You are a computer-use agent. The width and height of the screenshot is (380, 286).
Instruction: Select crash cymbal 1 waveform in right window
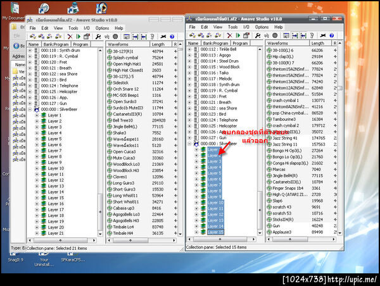(286, 101)
